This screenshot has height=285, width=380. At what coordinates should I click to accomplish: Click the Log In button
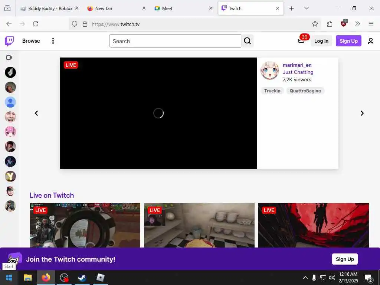click(321, 41)
